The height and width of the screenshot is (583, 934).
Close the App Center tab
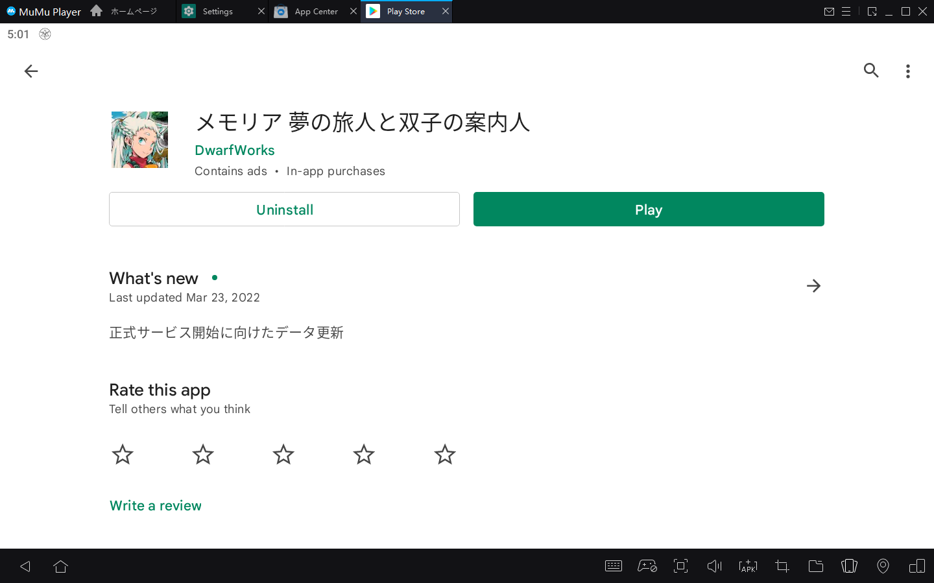353,11
